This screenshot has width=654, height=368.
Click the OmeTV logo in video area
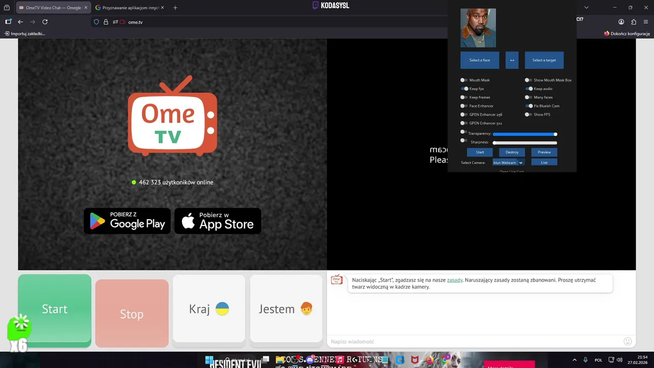173,116
